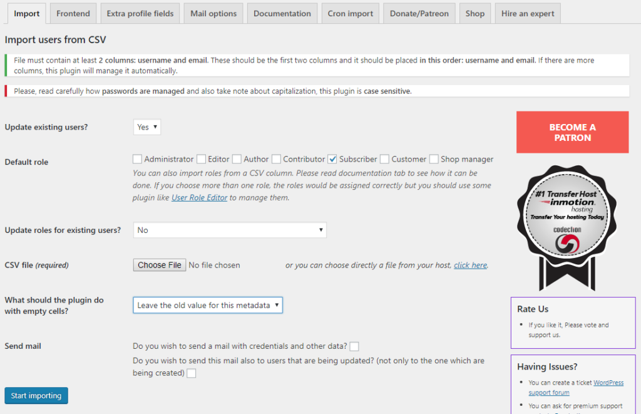Open the empty cells behavior dropdown
Screen dimensions: 641x414
pos(208,305)
